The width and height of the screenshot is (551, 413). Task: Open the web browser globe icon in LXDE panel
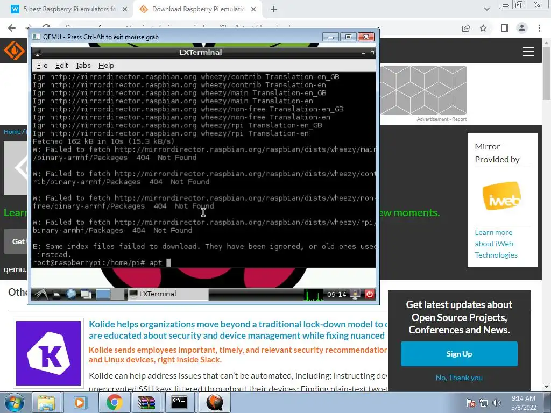(x=71, y=294)
